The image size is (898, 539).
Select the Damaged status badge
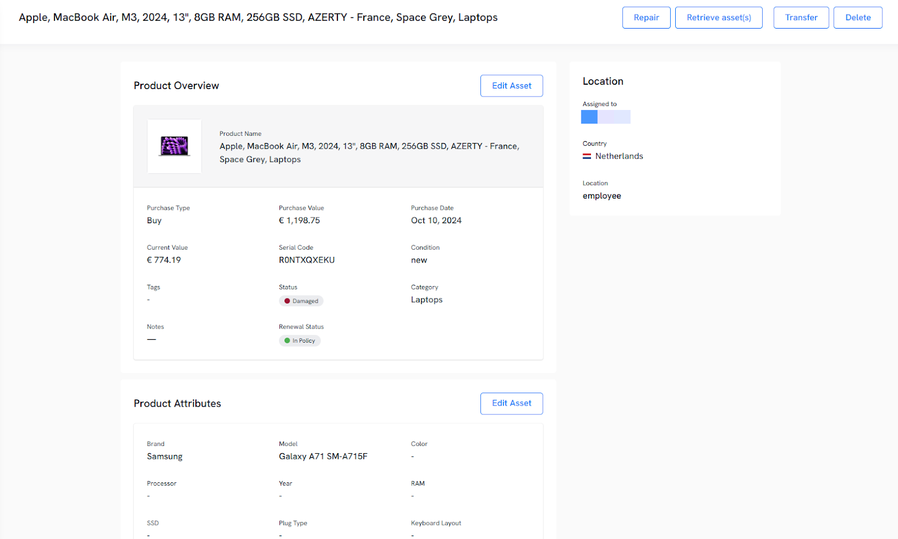301,301
